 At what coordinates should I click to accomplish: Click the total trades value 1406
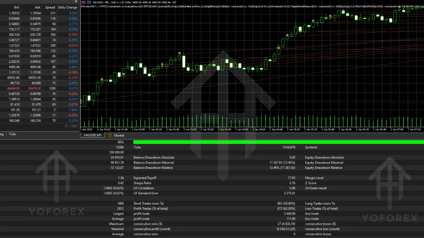(120, 204)
